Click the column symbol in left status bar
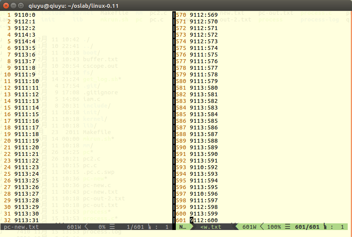This screenshot has height=237, width=352. point(150,227)
